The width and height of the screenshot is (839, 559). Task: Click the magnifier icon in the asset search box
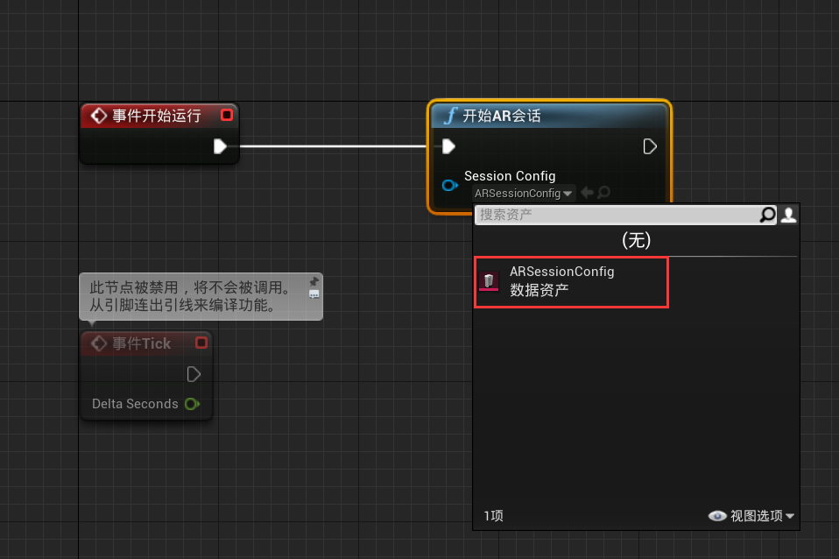[x=767, y=215]
